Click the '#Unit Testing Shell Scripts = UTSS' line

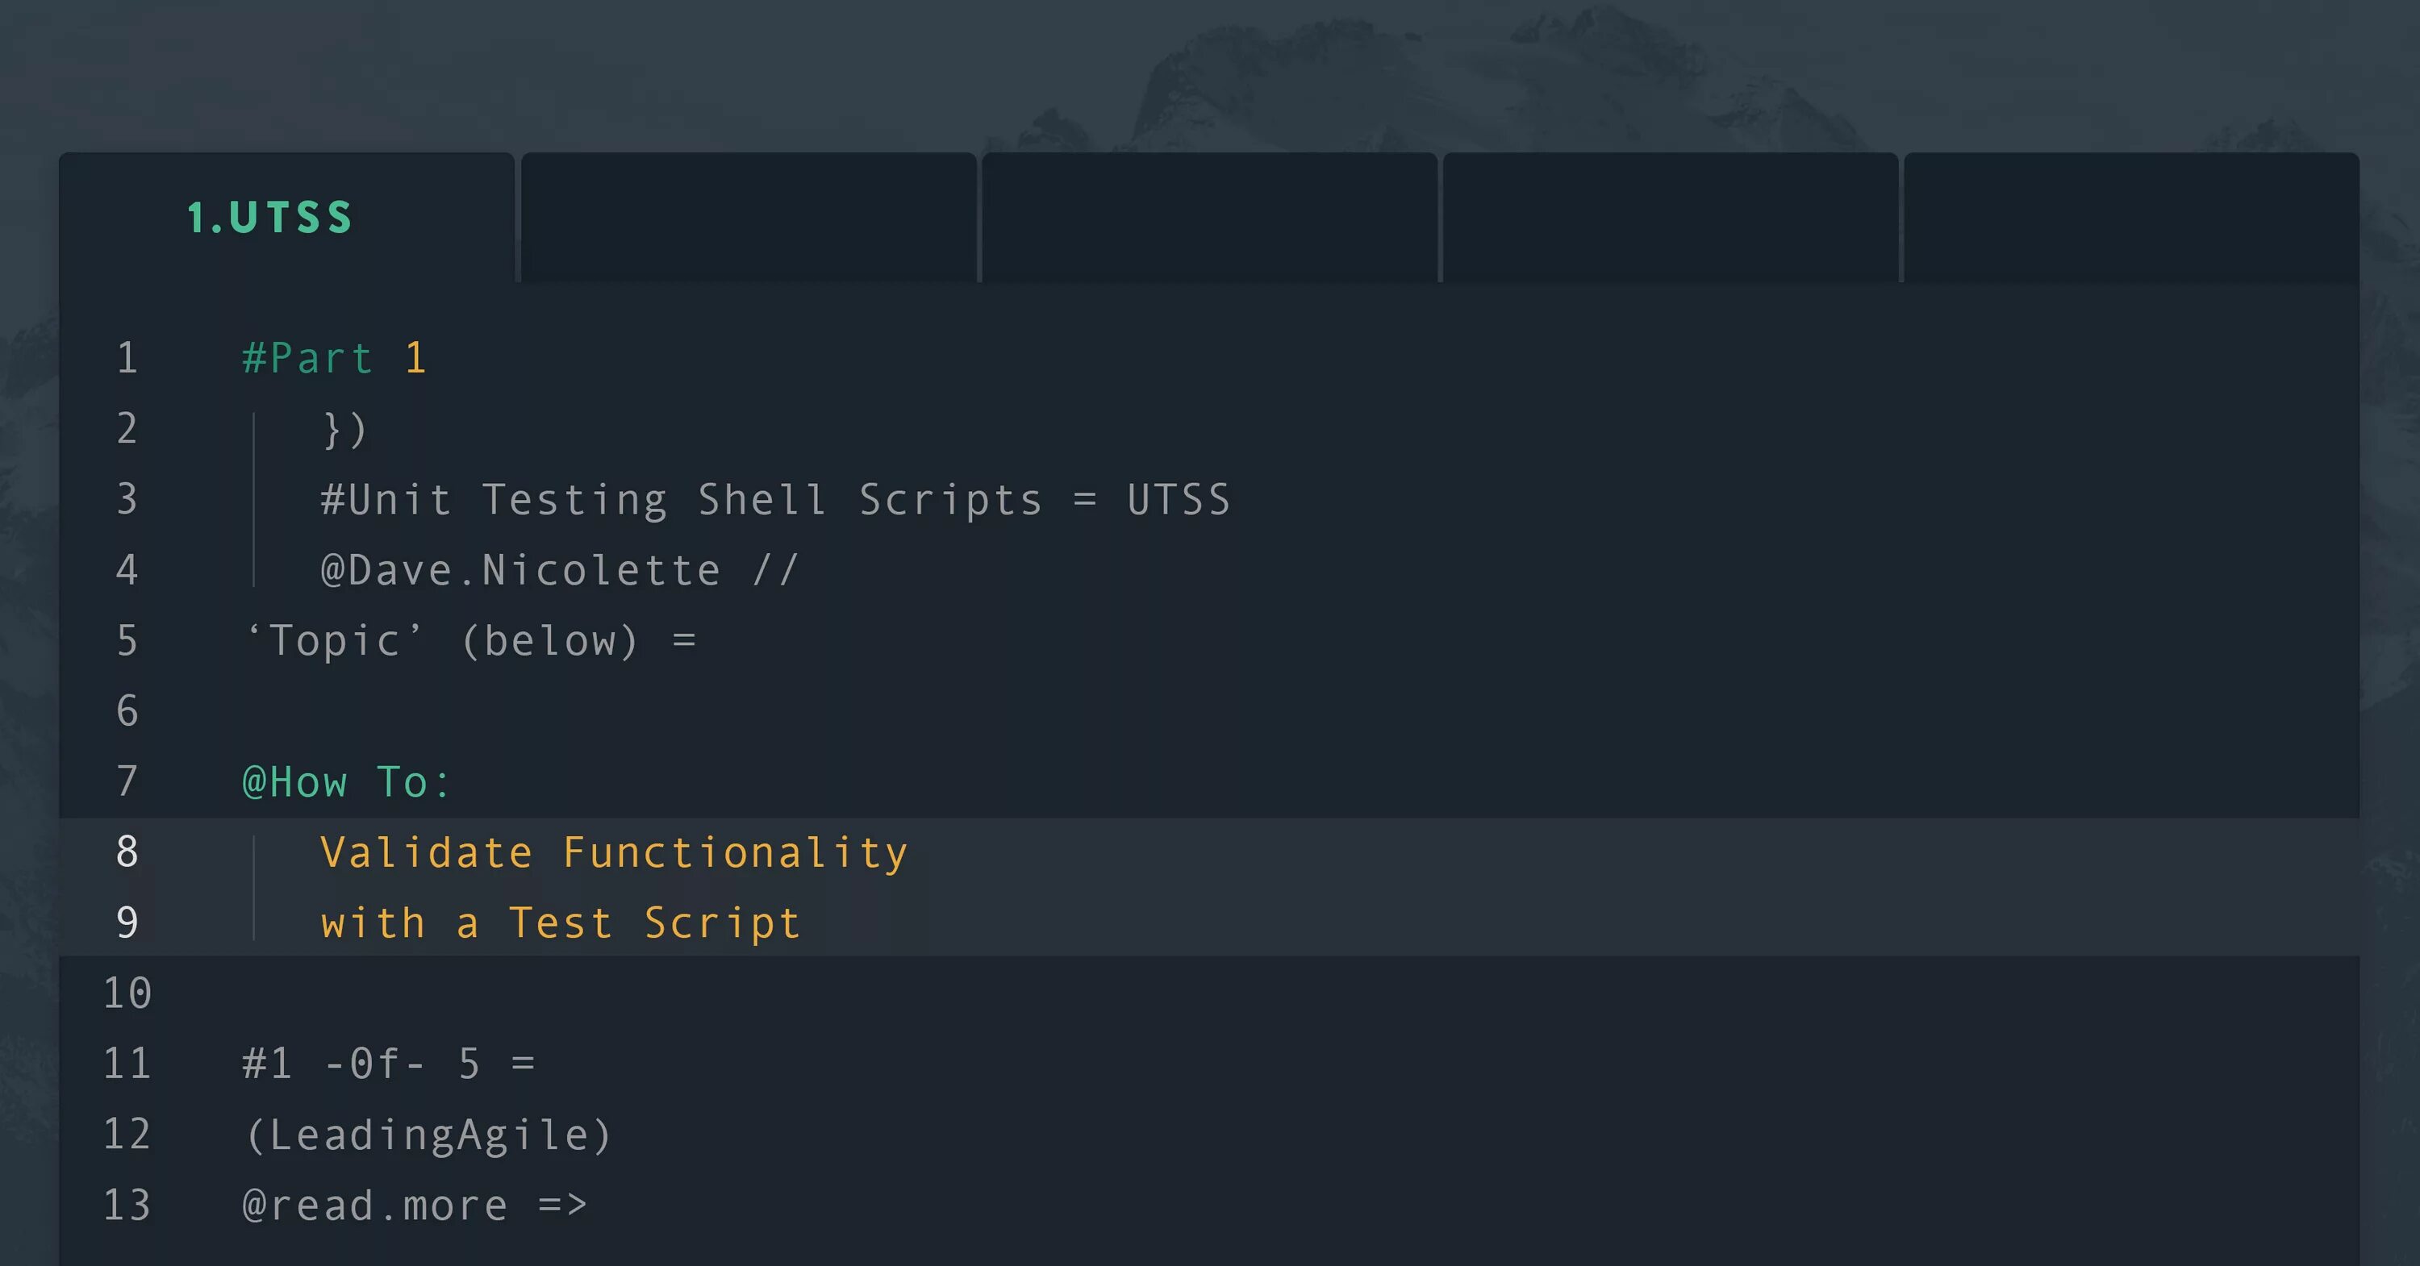775,500
